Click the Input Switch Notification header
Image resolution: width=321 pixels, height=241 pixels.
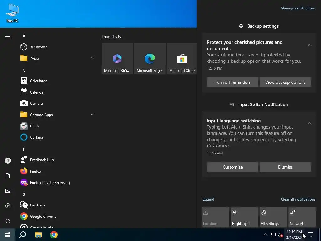click(x=259, y=104)
